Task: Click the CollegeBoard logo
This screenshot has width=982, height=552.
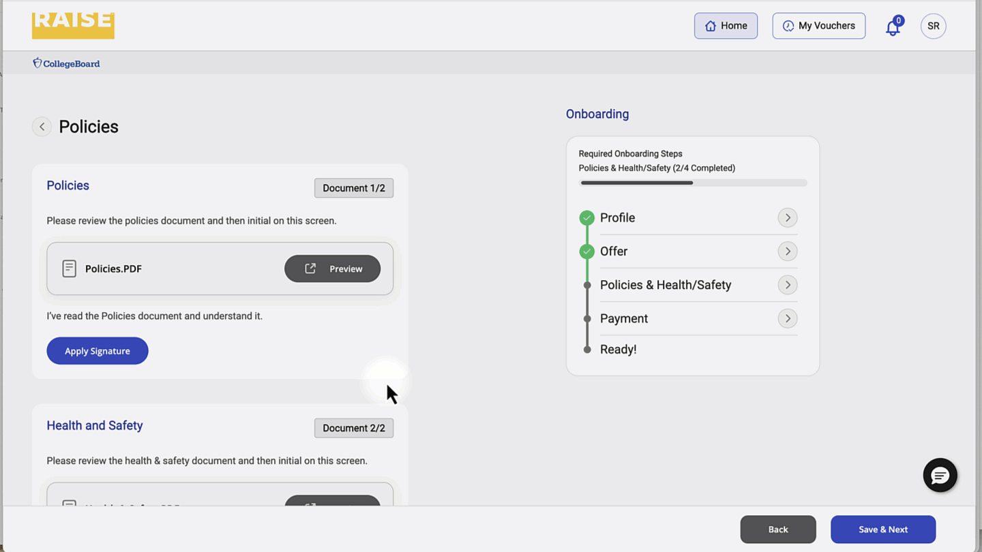Action: pos(66,63)
